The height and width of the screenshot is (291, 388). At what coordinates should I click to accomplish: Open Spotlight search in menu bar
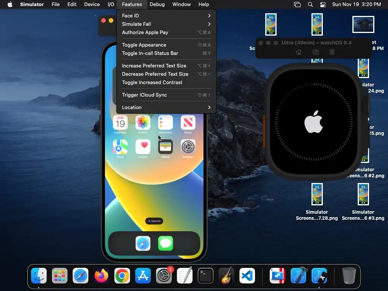click(310, 4)
